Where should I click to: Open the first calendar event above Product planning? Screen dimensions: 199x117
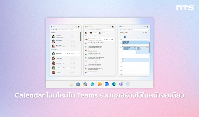pos(136,42)
